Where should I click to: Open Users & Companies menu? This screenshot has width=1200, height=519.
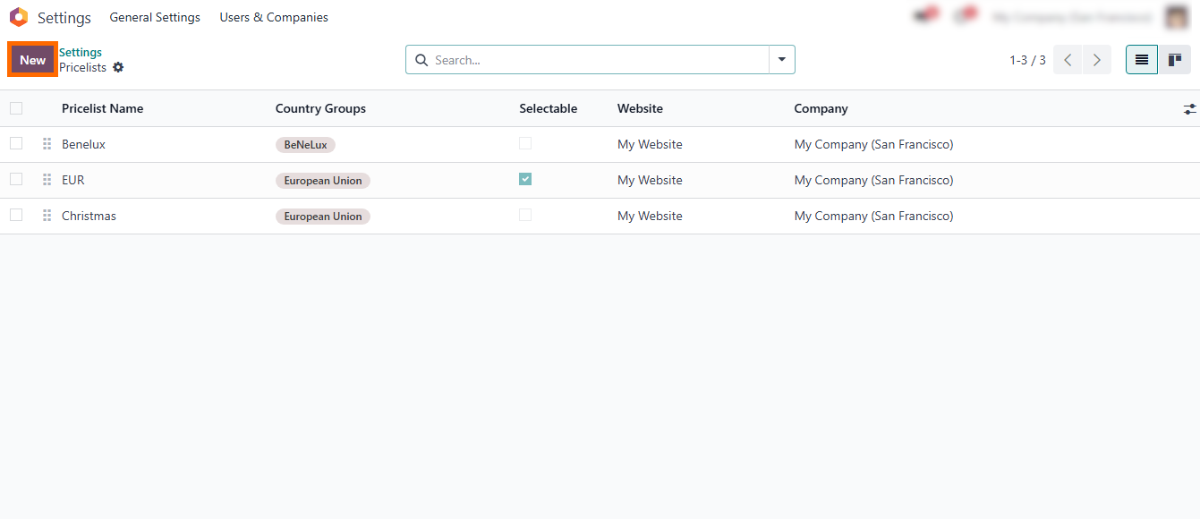pos(274,17)
